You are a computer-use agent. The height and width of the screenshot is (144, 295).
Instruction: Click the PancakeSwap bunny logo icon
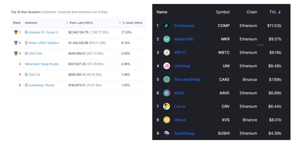tap(167, 79)
